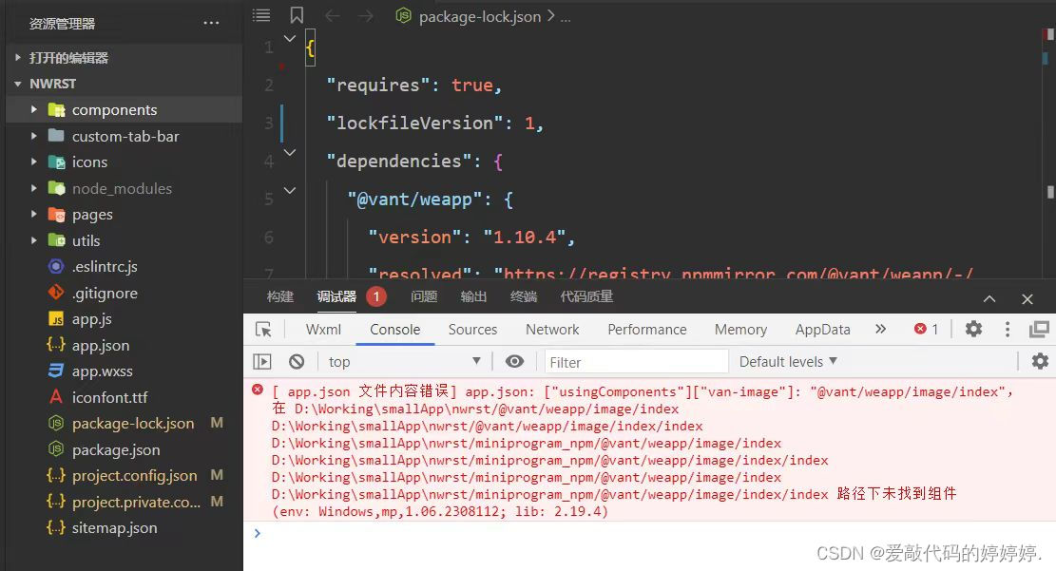Screen dimensions: 1056x571
Task: Switch to the Network tab
Action: (x=552, y=330)
